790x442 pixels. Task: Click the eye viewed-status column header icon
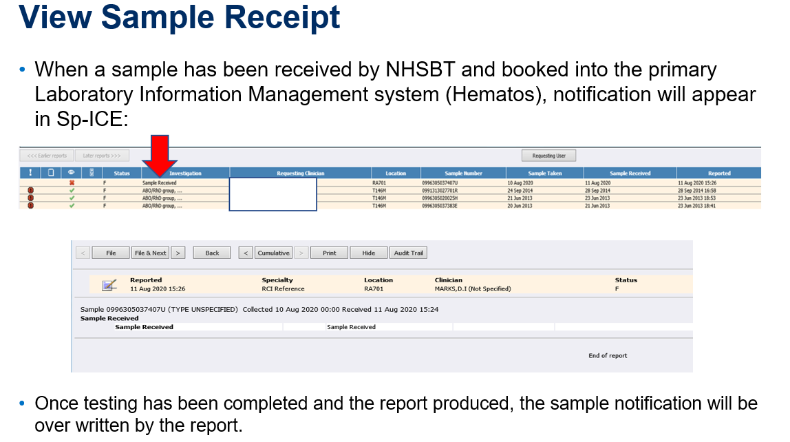click(x=72, y=173)
